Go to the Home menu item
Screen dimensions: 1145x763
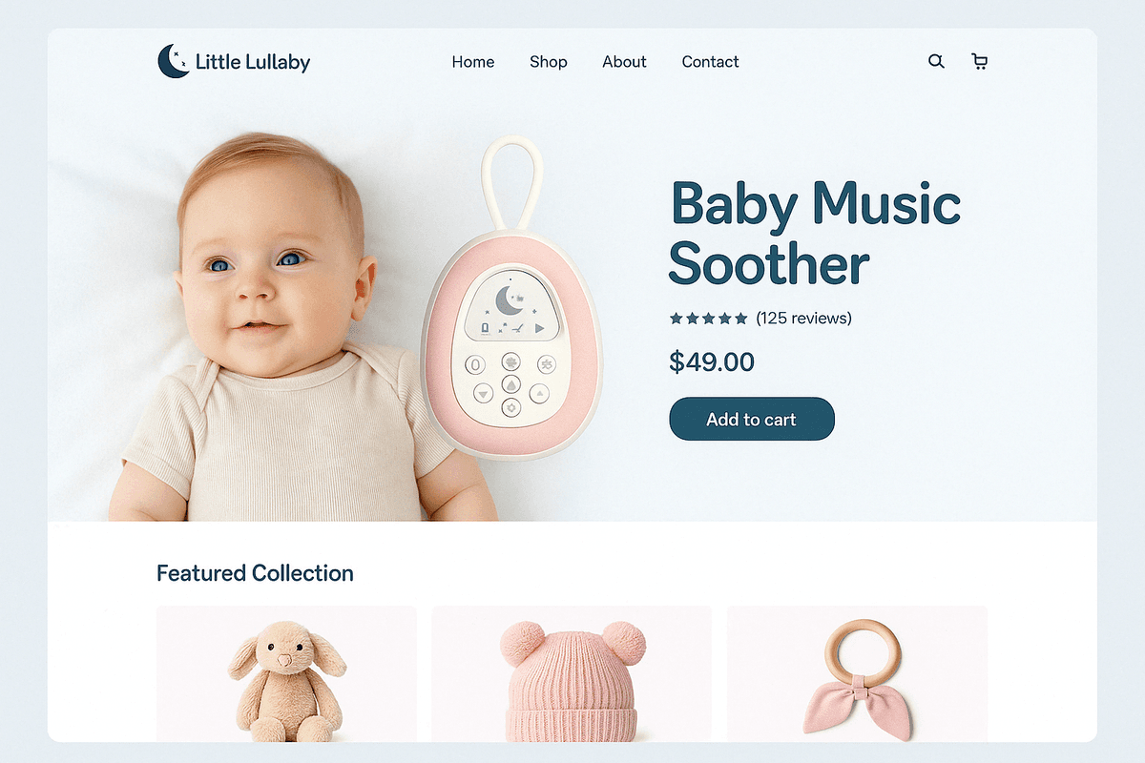coord(473,62)
